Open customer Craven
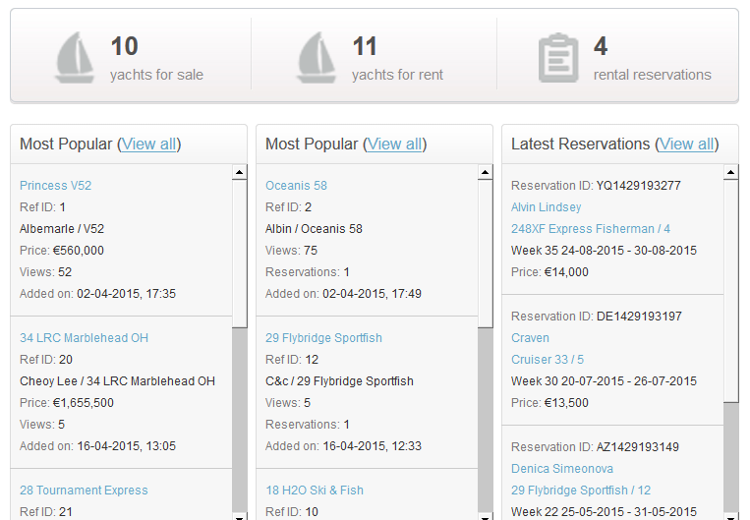The height and width of the screenshot is (520, 750). (530, 338)
